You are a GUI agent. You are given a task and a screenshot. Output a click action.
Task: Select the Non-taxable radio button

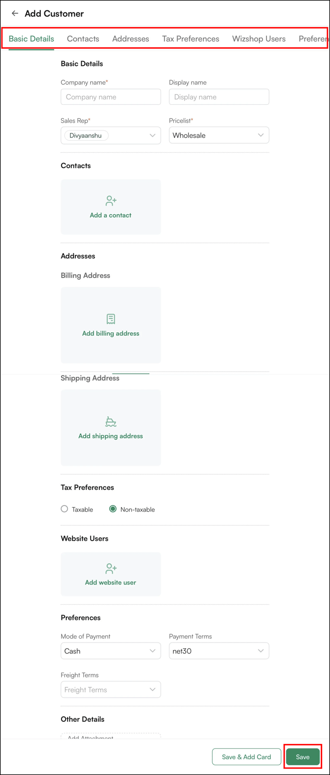point(113,509)
